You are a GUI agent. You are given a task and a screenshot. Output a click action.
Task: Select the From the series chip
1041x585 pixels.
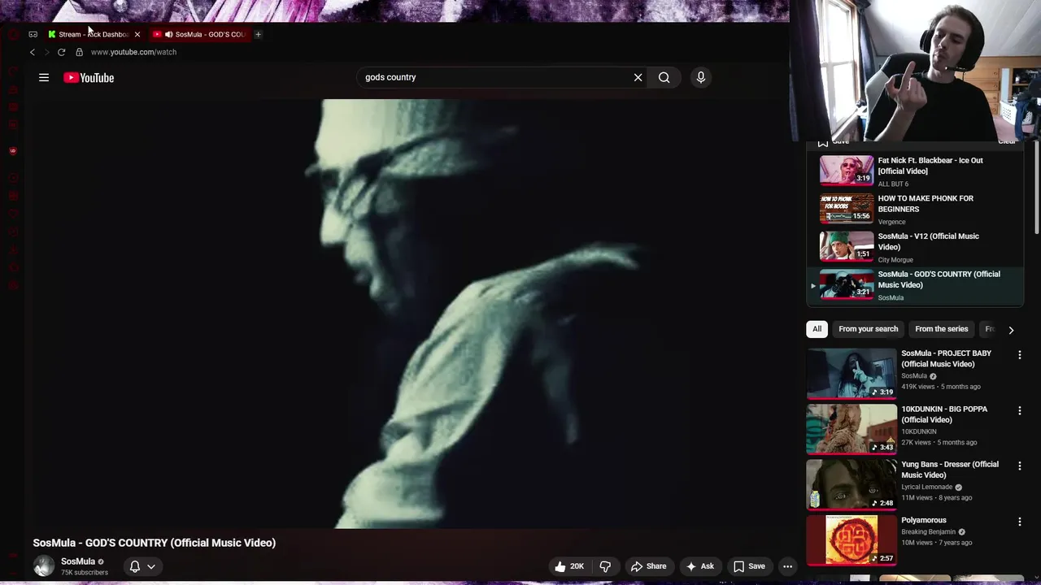click(941, 329)
